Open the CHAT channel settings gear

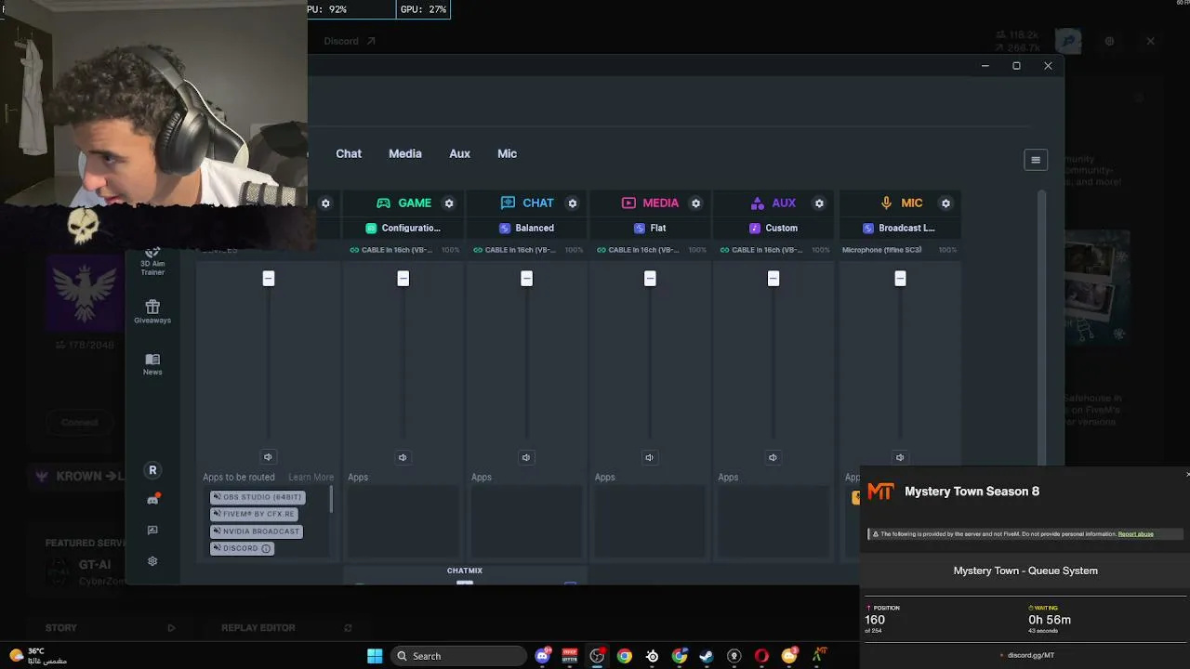573,203
